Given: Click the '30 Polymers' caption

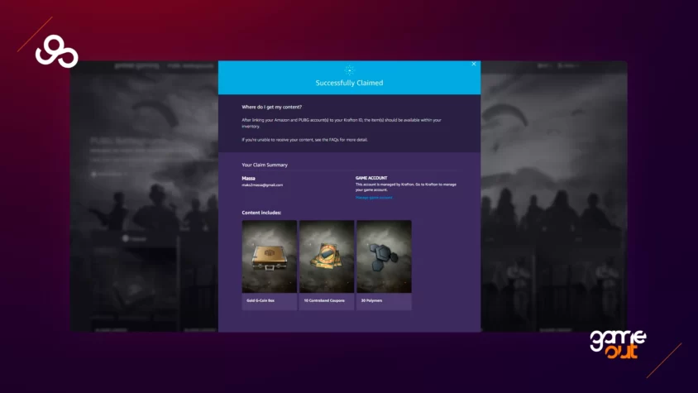Looking at the screenshot, I should pyautogui.click(x=371, y=301).
